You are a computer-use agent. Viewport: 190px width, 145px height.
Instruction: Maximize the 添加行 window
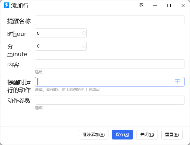coord(169,6)
